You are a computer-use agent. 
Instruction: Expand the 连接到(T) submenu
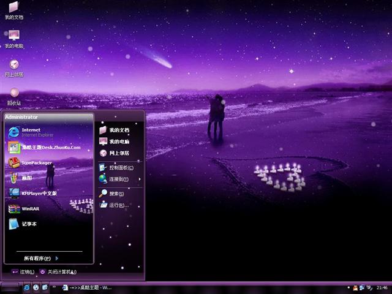click(x=120, y=179)
